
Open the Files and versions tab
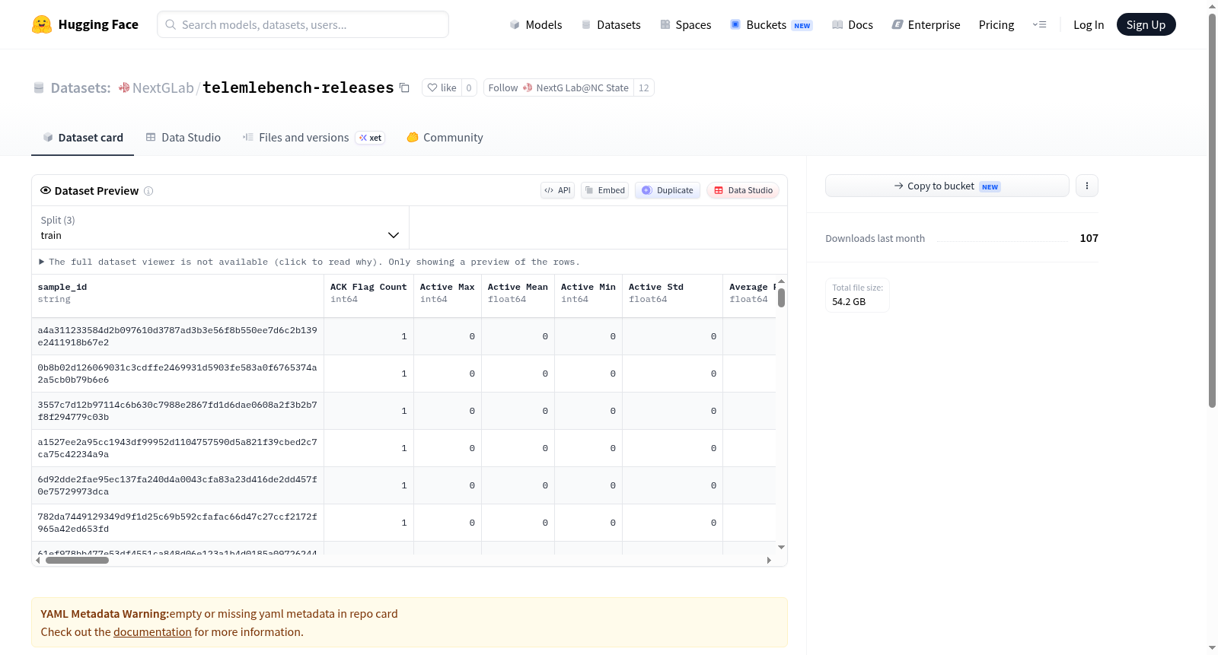click(x=314, y=138)
